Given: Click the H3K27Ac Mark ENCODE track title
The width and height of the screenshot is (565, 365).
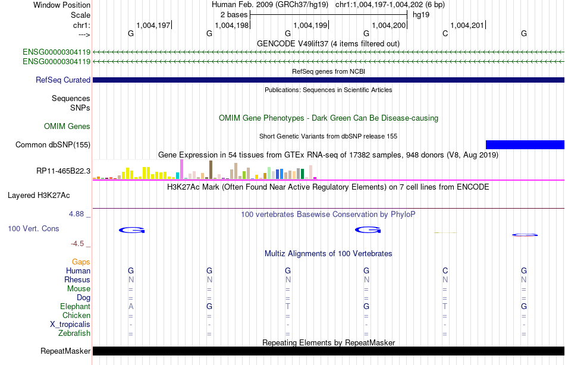Looking at the screenshot, I should pos(328,187).
